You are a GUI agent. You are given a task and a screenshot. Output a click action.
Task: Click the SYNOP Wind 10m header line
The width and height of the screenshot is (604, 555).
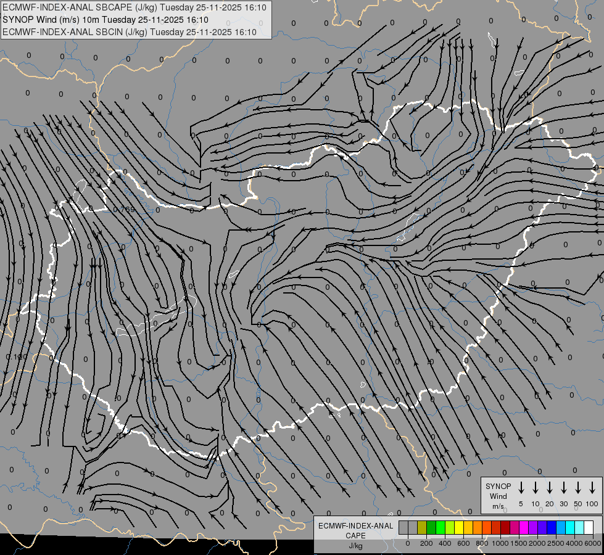[105, 20]
